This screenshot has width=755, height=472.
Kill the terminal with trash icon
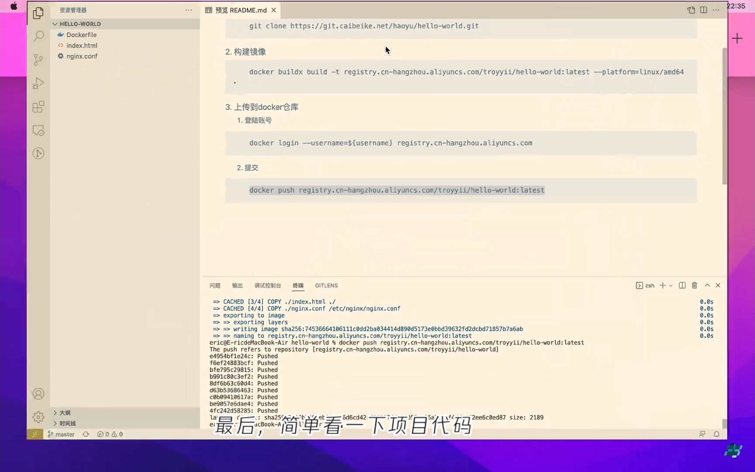[x=694, y=285]
